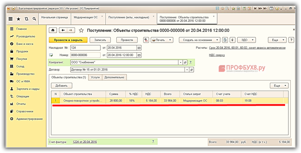This screenshot has width=301, height=153.
Task: Open invoice link 1224 от 20.04.2016
Action: [x=85, y=142]
